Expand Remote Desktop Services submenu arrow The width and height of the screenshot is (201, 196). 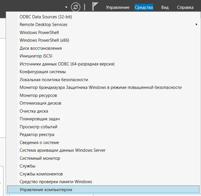[196, 24]
